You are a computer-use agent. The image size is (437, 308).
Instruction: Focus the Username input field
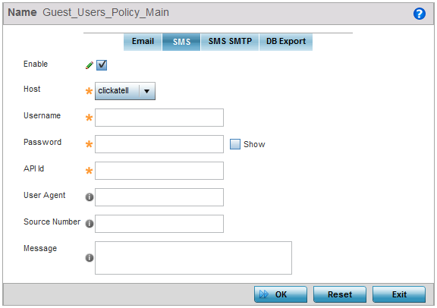coord(159,118)
